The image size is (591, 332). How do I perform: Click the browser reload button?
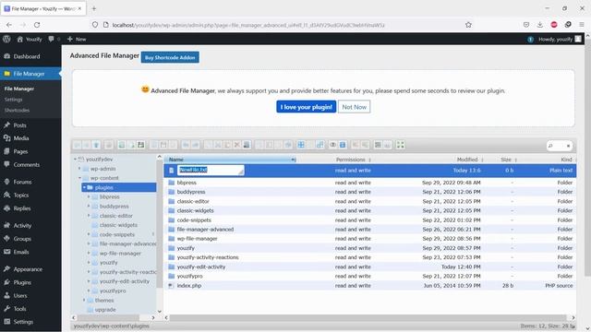[x=37, y=25]
